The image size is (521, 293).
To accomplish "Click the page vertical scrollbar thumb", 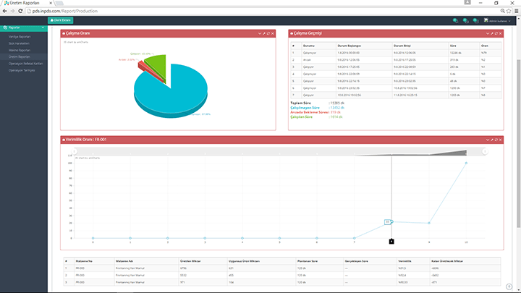I will click(518, 143).
